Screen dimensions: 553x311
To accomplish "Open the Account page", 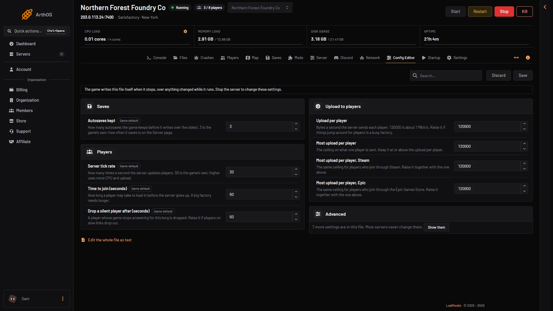I will [37, 69].
